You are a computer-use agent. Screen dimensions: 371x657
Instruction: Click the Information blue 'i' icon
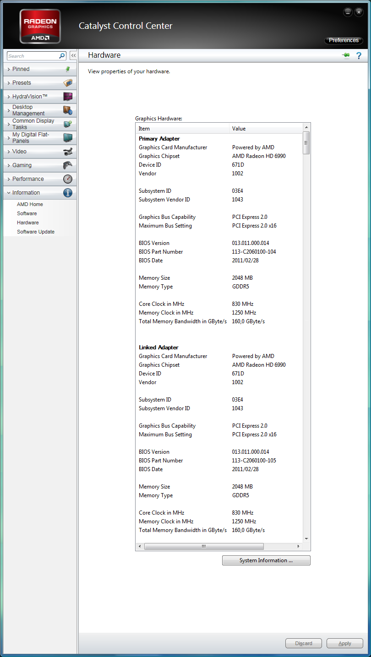click(x=68, y=193)
